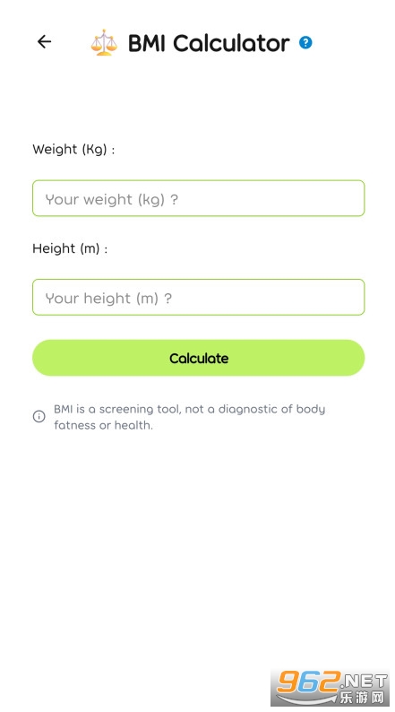Click the 乐游网 text in the watermark
Screen dimensions: 395x712
tap(362, 697)
